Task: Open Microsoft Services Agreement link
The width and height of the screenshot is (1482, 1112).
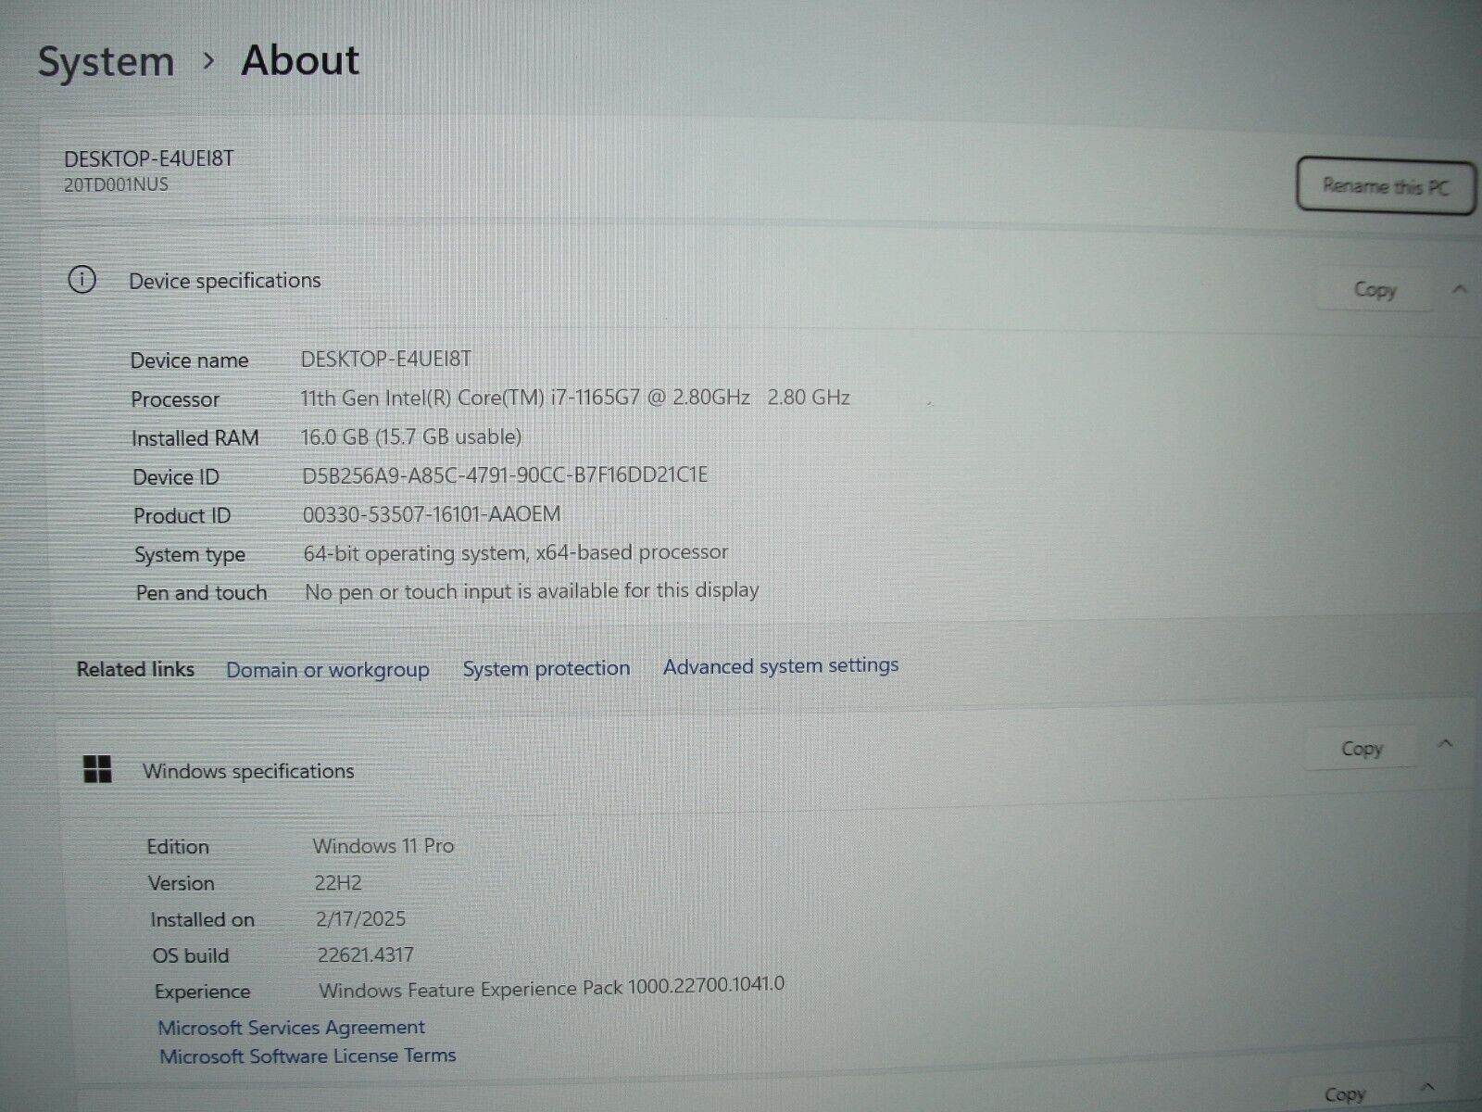Action: tap(291, 1027)
